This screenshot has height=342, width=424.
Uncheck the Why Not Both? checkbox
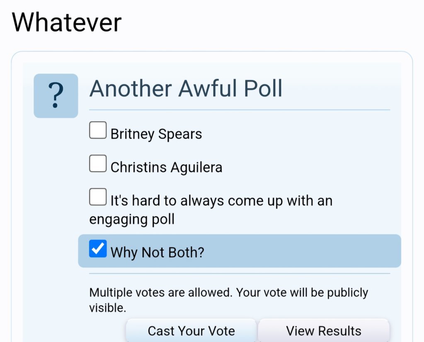point(98,248)
